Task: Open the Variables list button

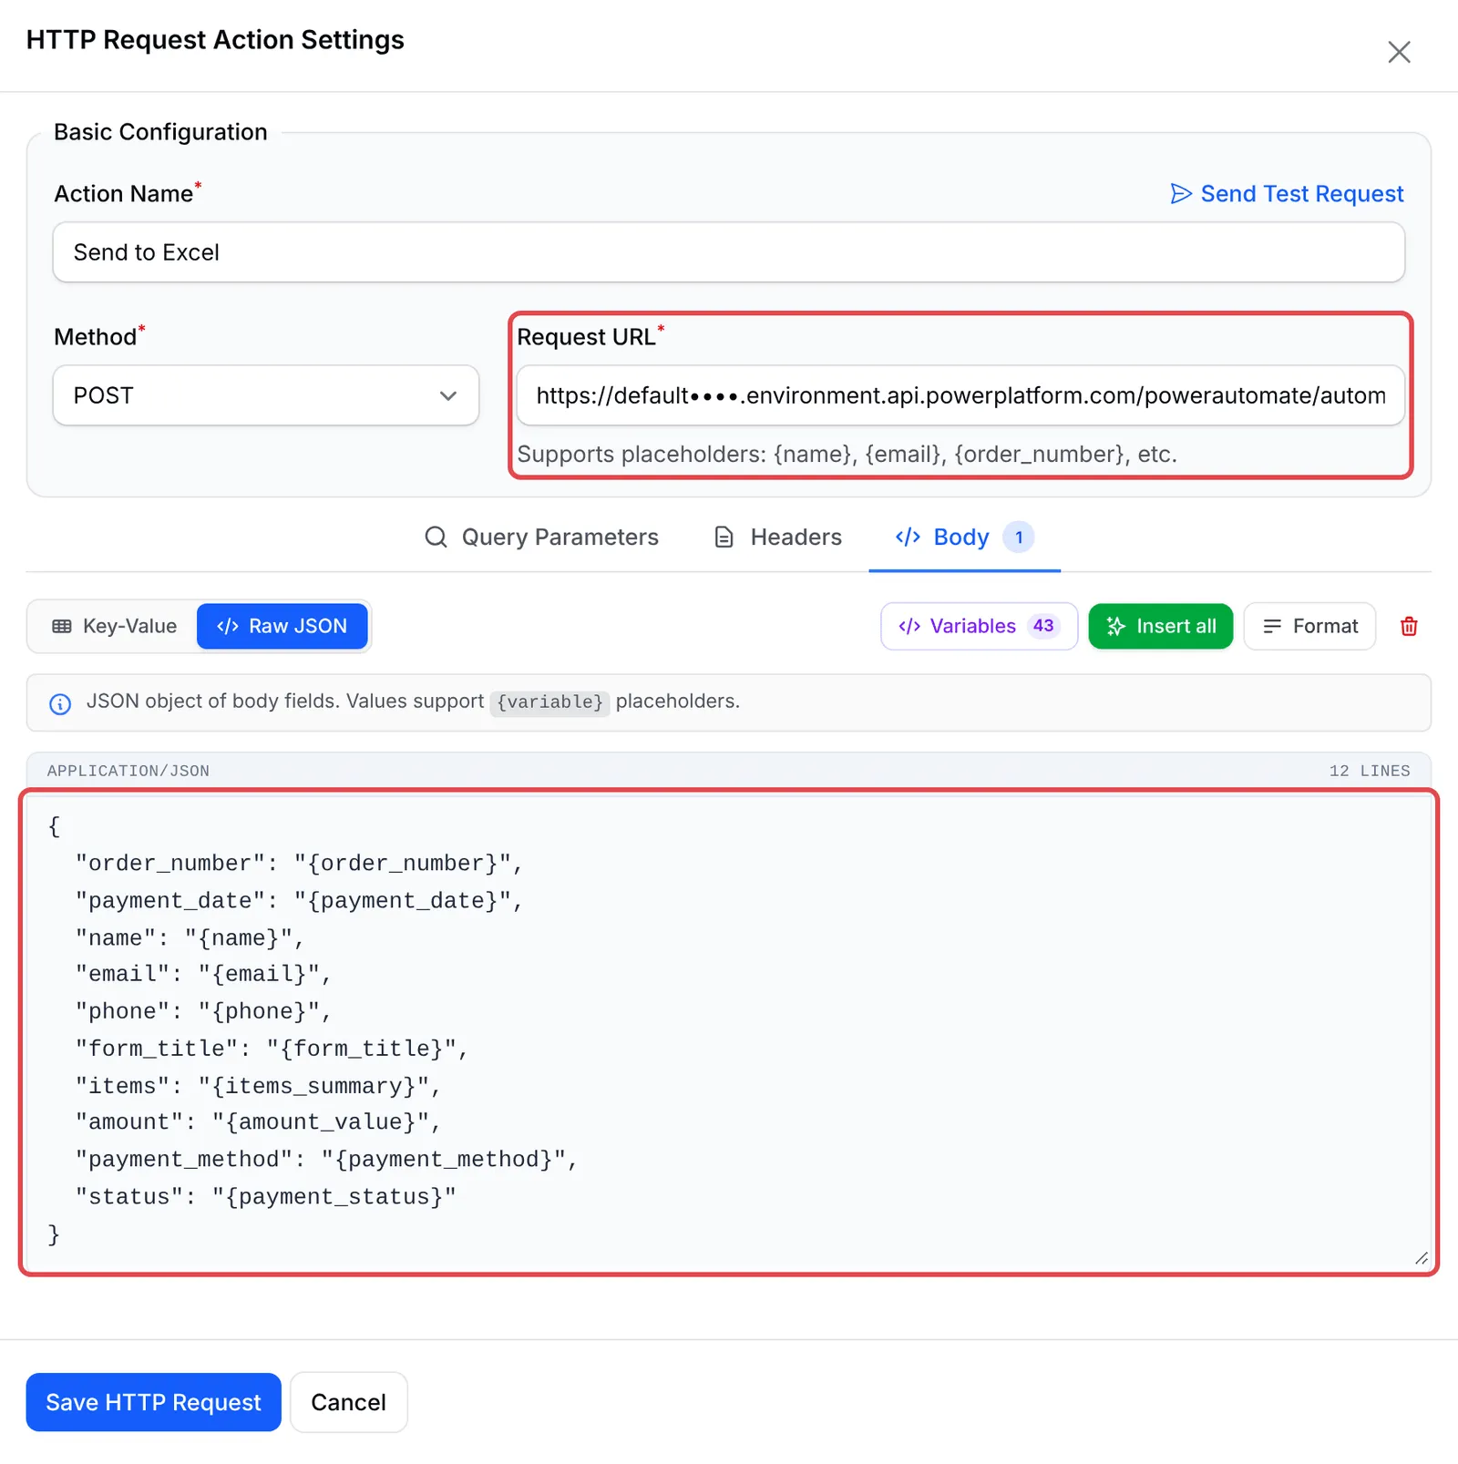Action: (x=979, y=626)
